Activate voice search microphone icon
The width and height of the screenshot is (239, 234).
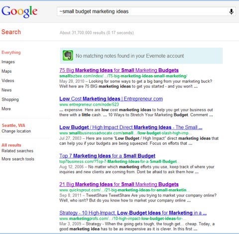[x=231, y=11]
